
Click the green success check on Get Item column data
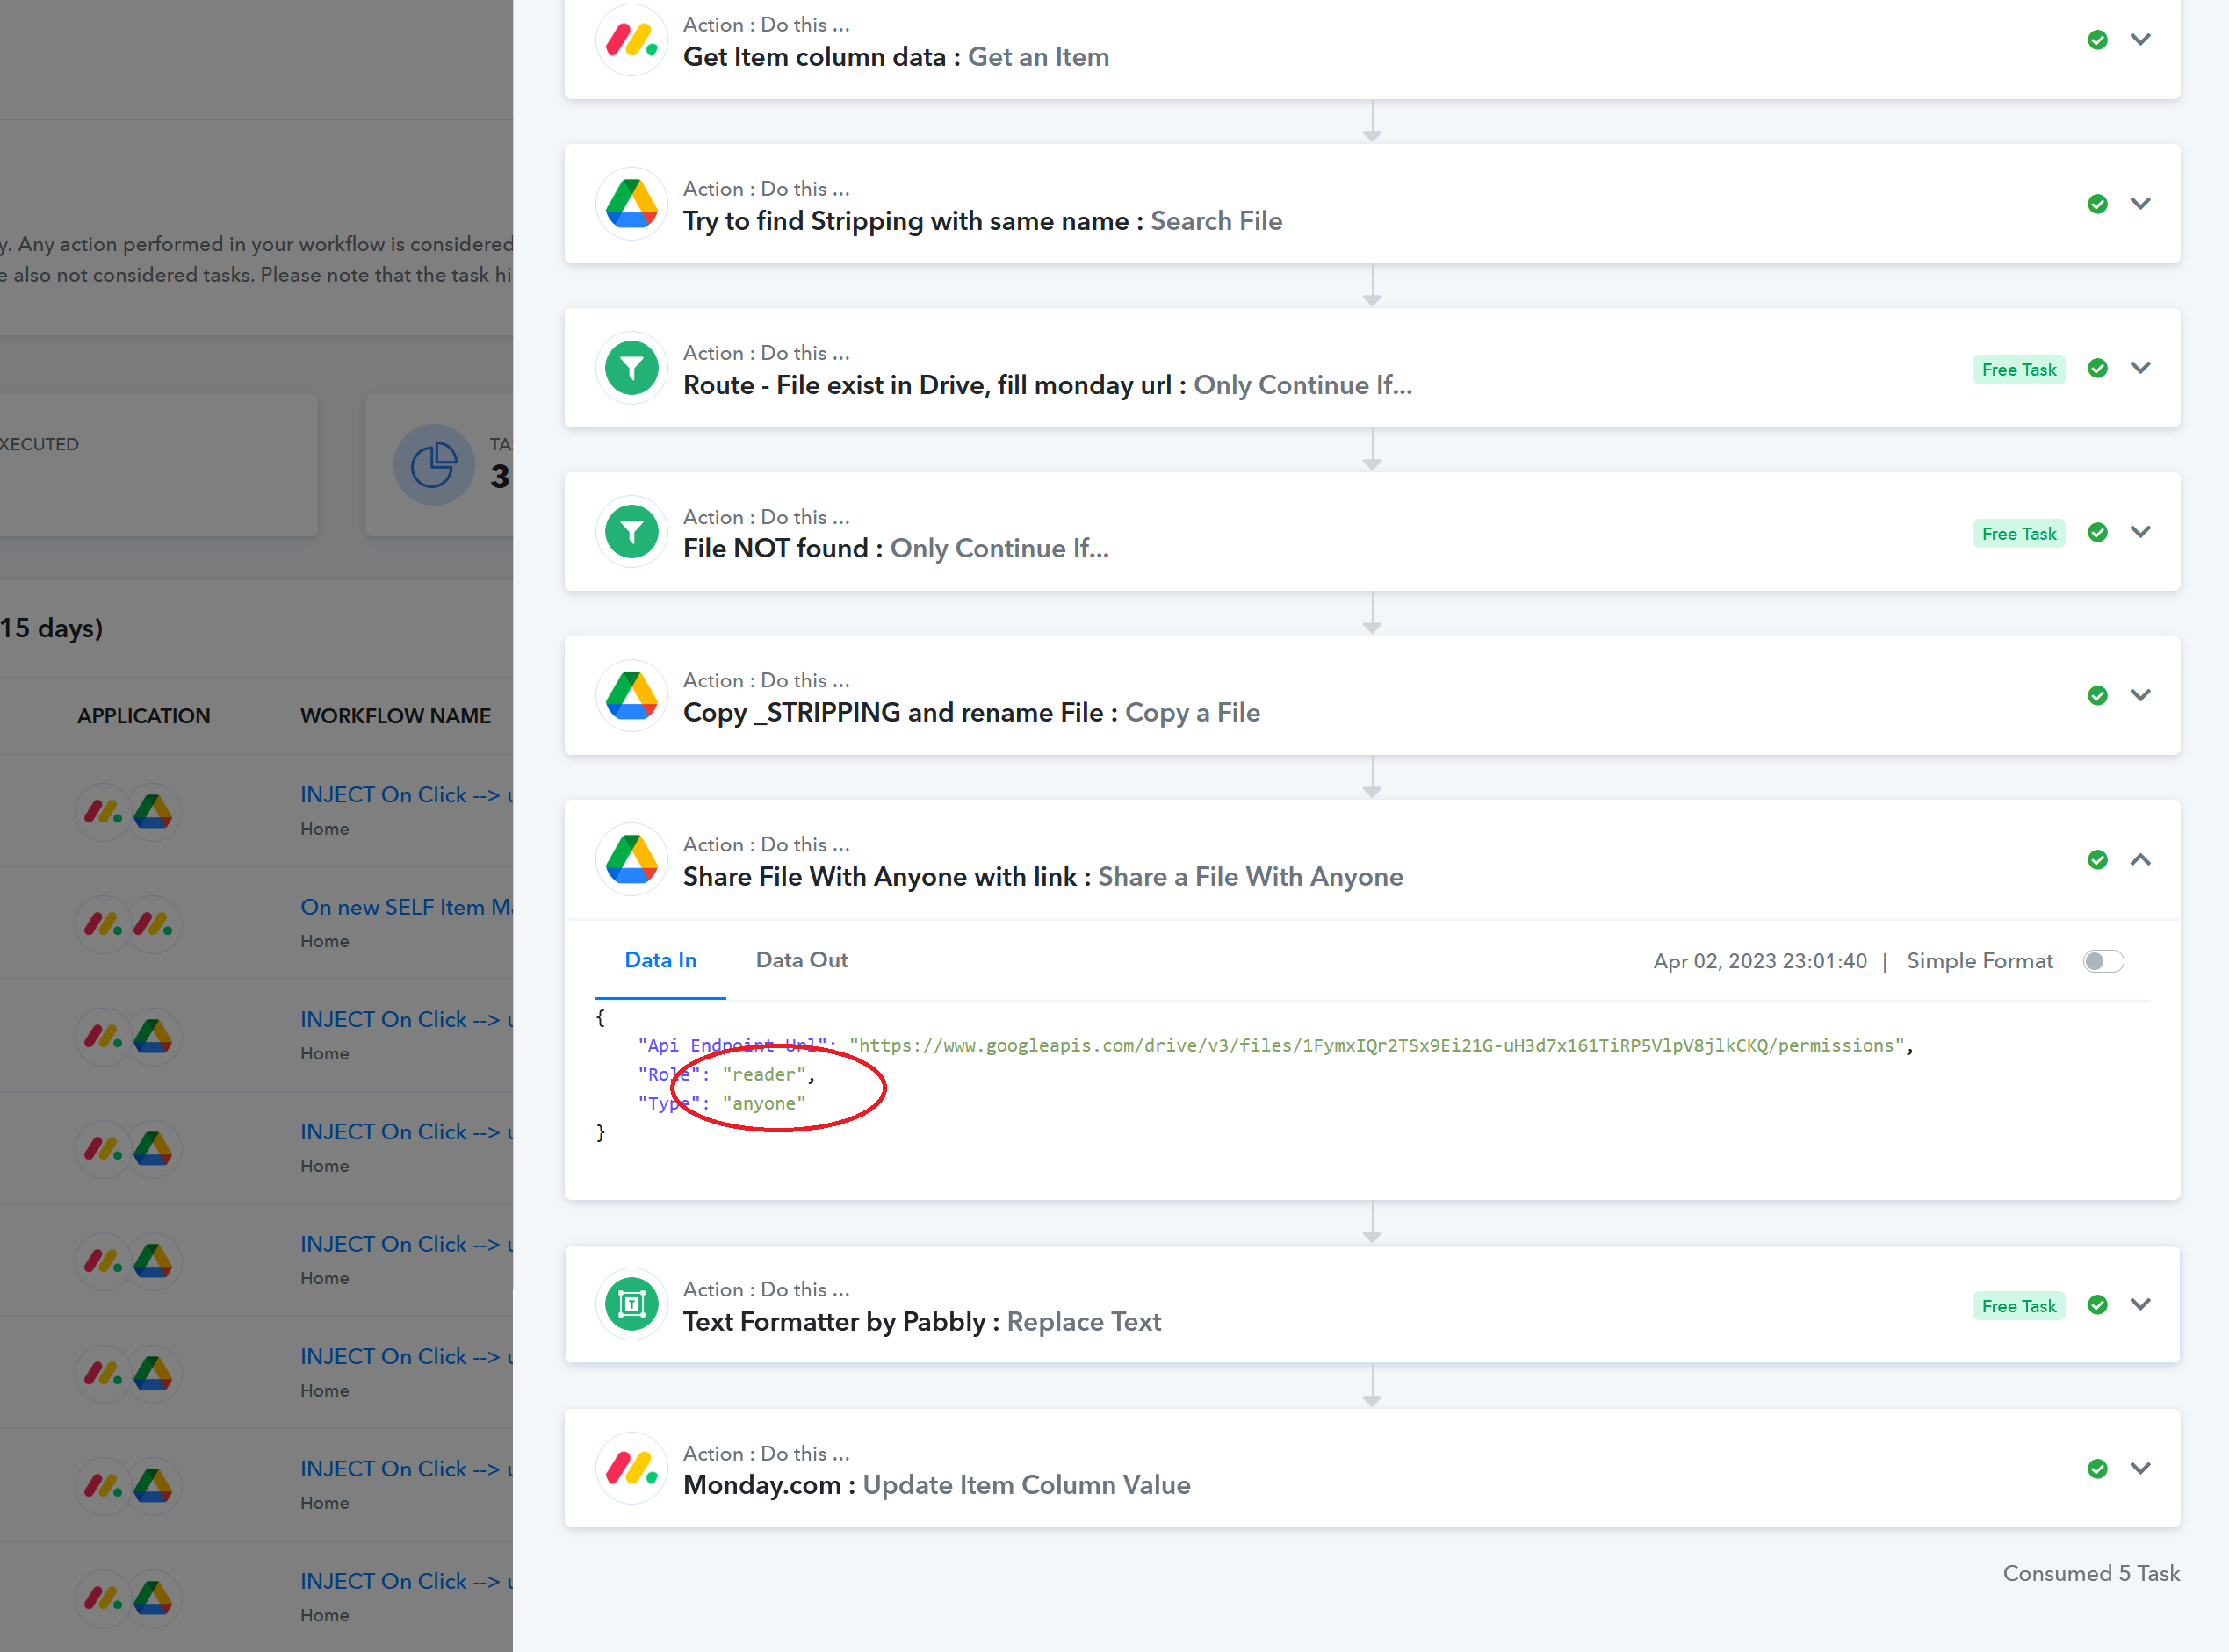2098,40
